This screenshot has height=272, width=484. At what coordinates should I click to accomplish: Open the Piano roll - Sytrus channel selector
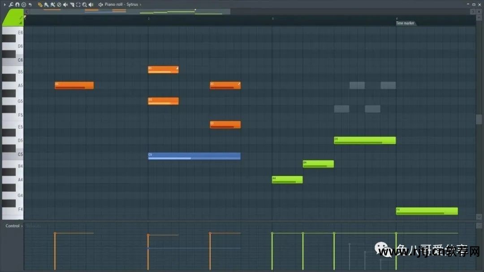121,4
